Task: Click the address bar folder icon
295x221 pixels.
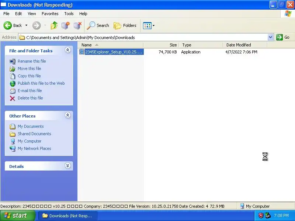Action: [22, 38]
